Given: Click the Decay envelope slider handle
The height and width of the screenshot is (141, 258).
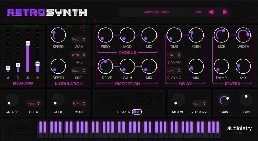Looking at the screenshot, I should pyautogui.click(x=18, y=65).
